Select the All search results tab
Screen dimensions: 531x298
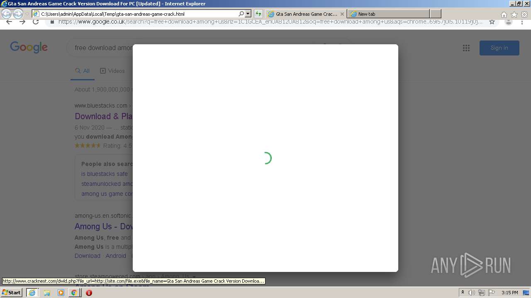pos(82,71)
